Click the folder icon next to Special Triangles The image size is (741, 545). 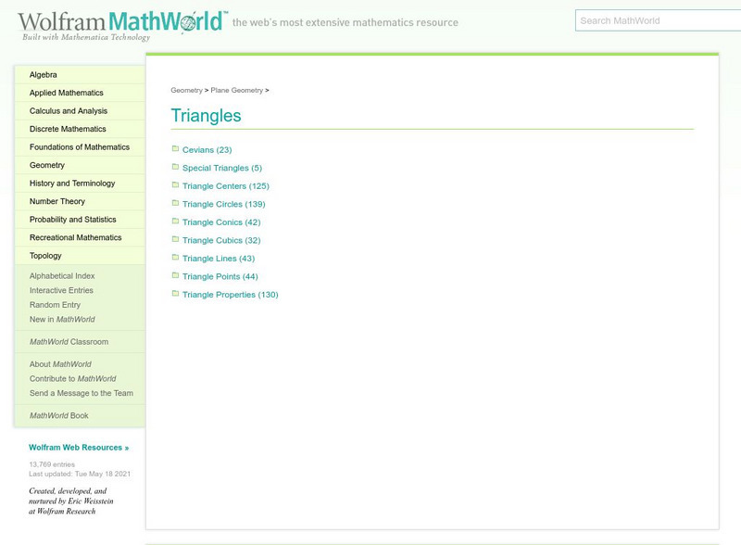[174, 167]
